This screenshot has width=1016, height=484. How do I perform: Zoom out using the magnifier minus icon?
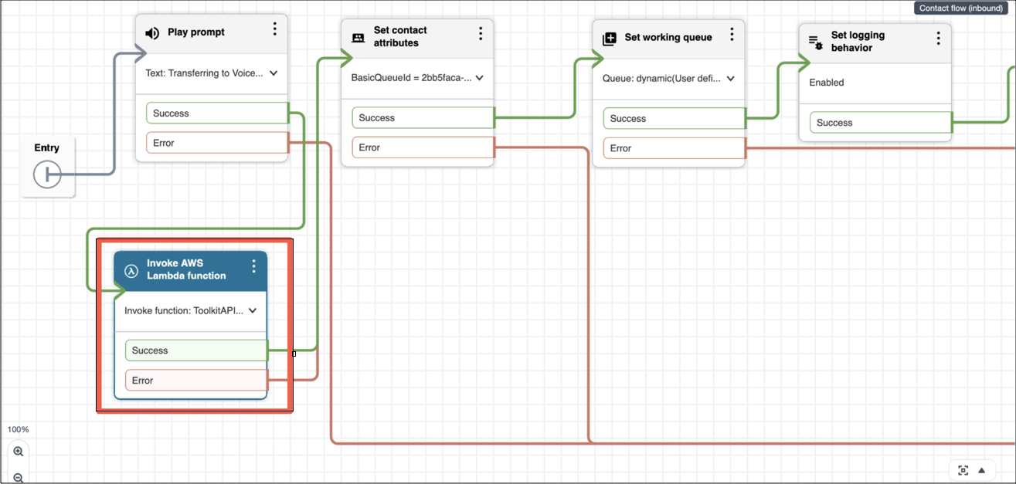[x=19, y=477]
